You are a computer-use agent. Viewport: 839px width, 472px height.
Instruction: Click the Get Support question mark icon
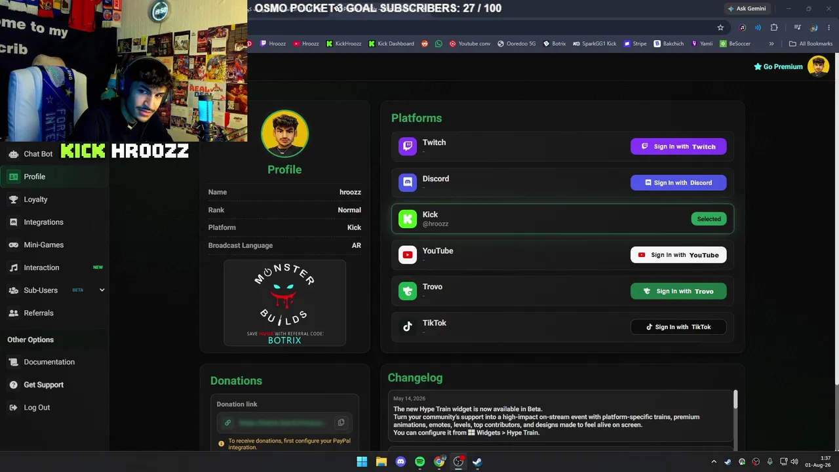click(13, 385)
